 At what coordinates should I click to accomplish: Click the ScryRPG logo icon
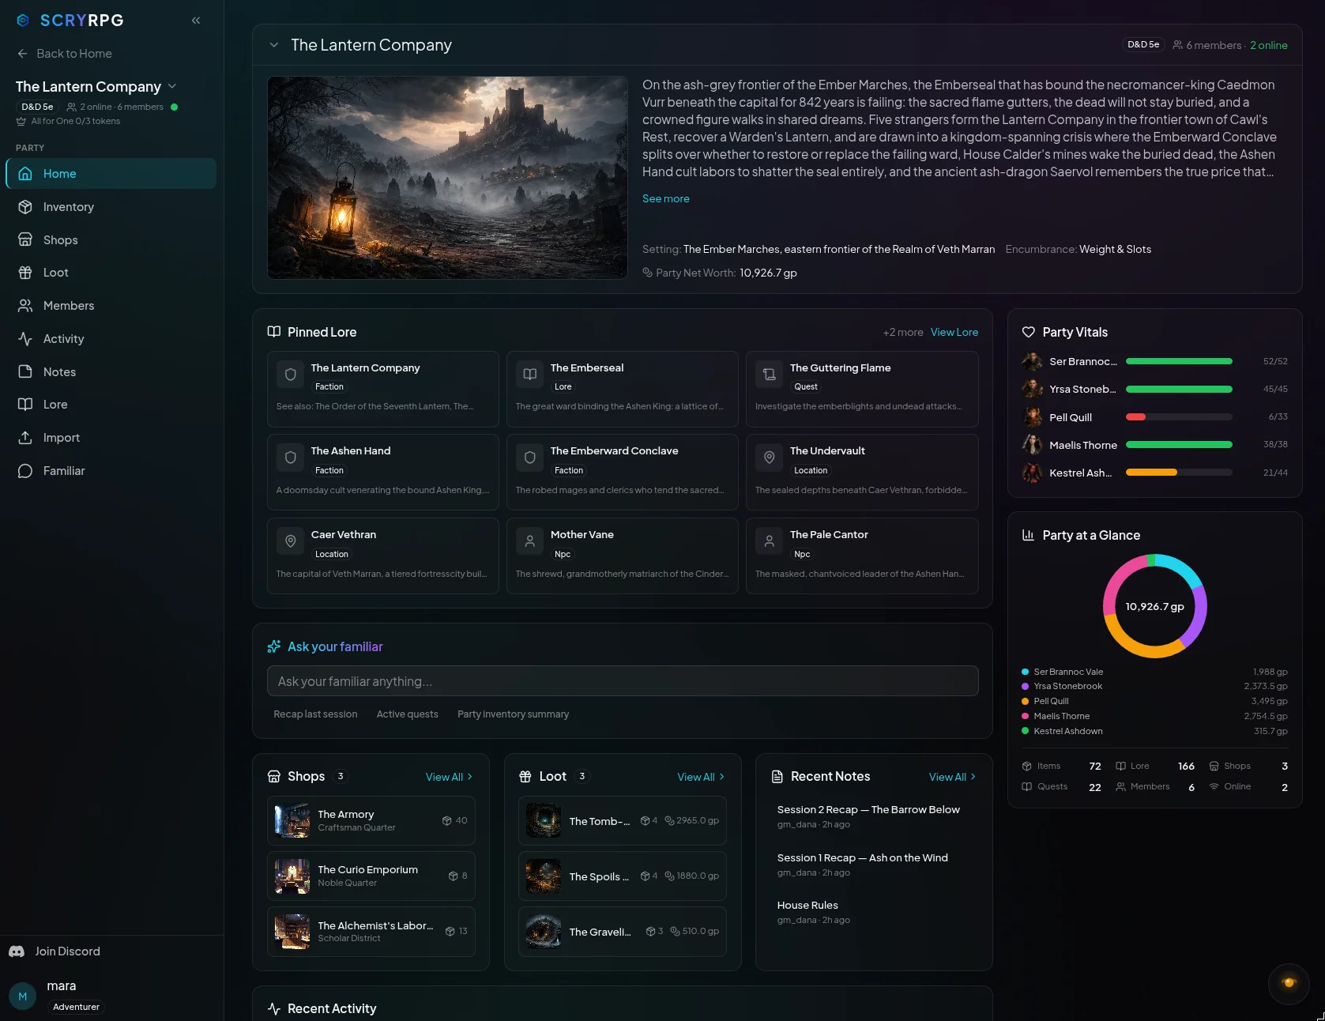[x=23, y=21]
